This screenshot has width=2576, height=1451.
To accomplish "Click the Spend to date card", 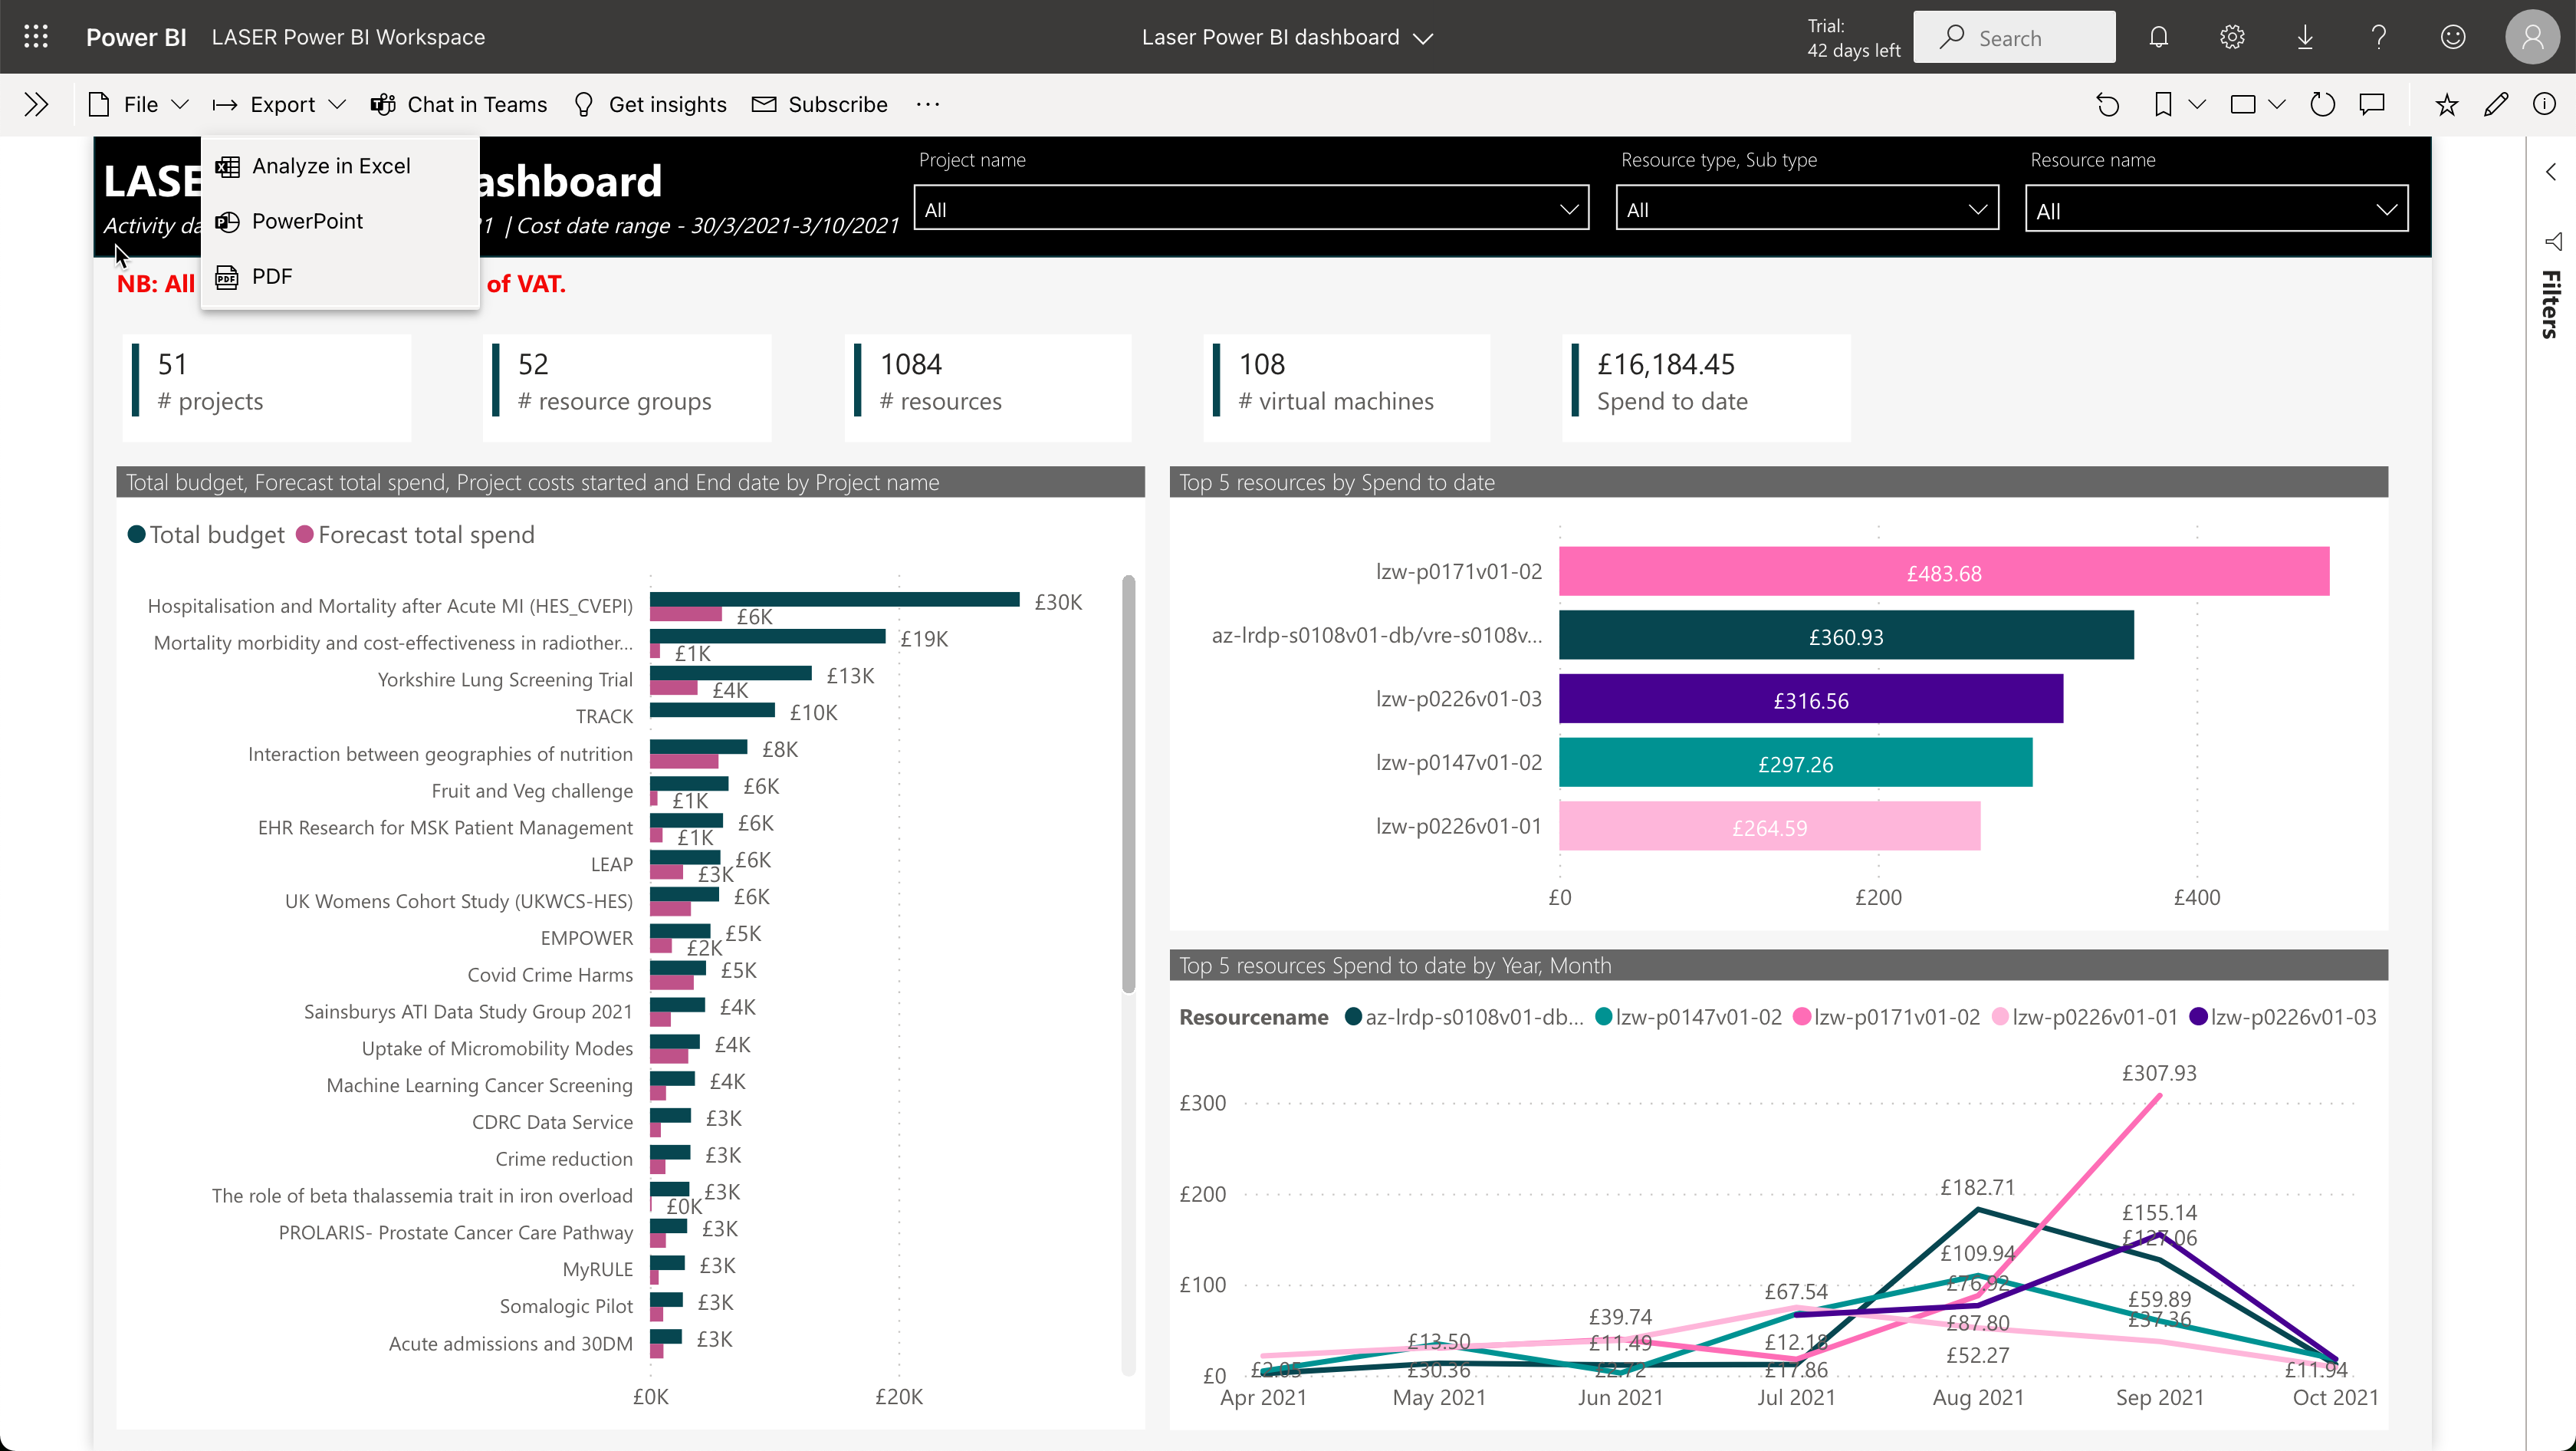I will (1706, 388).
